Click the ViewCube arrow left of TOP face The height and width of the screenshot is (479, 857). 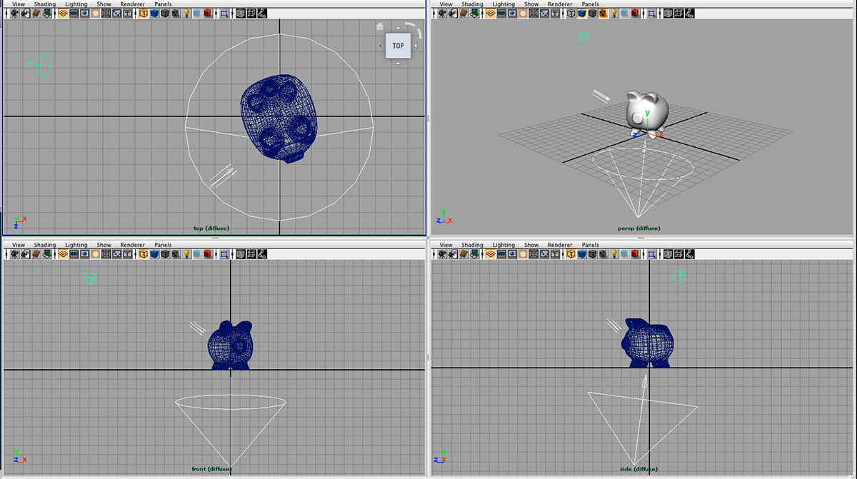point(381,46)
